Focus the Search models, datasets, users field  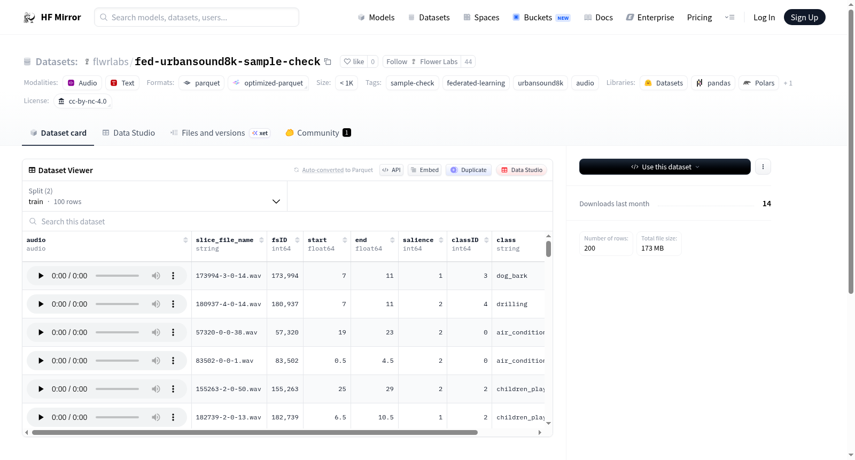(197, 17)
